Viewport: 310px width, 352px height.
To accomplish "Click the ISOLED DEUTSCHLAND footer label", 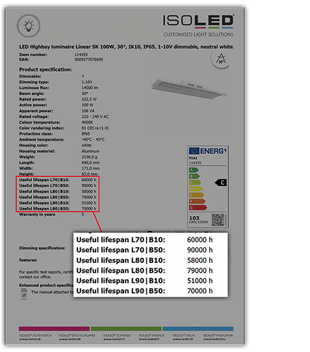I will (77, 335).
